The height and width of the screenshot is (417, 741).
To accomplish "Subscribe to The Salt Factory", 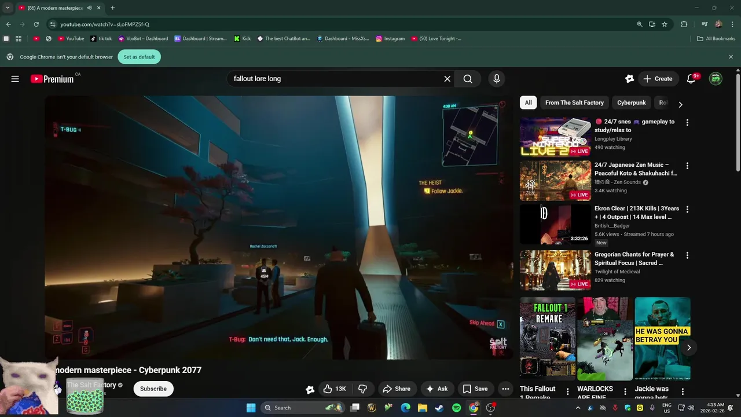I will click(x=153, y=389).
